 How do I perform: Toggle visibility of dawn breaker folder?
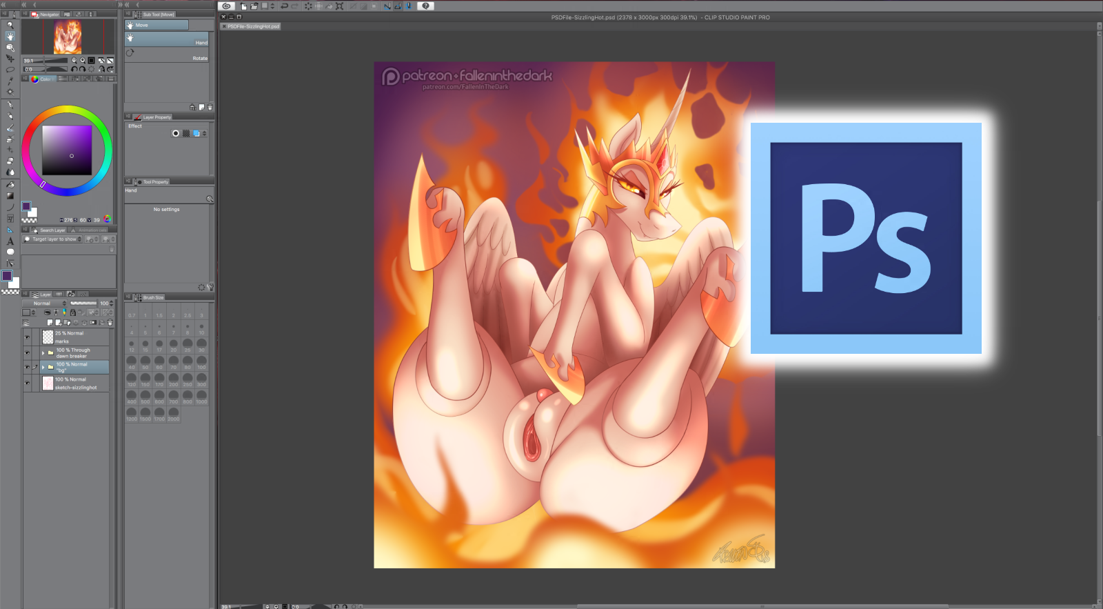(28, 353)
